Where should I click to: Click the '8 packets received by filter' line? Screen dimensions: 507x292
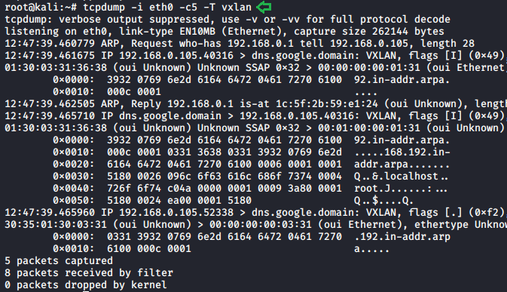click(89, 272)
